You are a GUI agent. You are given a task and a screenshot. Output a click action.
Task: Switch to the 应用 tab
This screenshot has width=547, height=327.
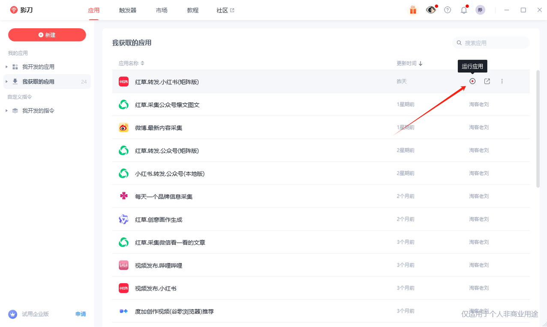pyautogui.click(x=93, y=10)
